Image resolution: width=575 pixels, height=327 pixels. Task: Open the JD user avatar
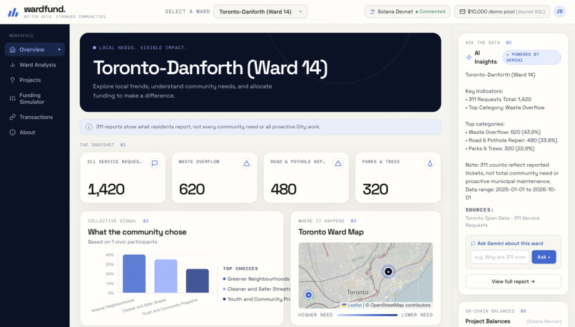click(x=559, y=11)
